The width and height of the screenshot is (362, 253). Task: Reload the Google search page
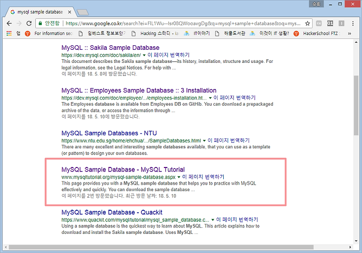click(x=29, y=23)
